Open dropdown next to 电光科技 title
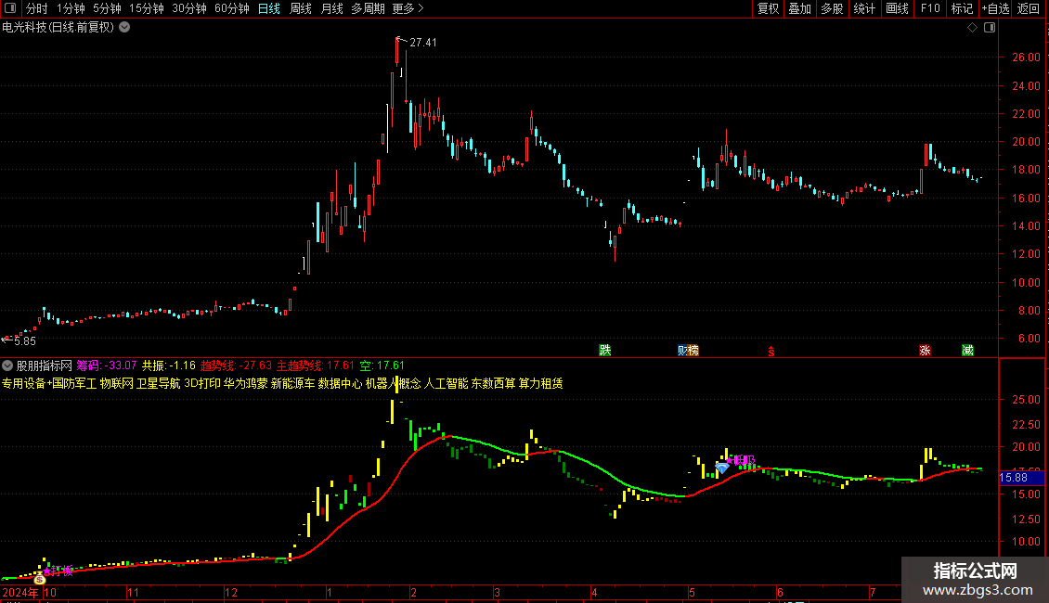This screenshot has width=1049, height=603. pos(124,28)
